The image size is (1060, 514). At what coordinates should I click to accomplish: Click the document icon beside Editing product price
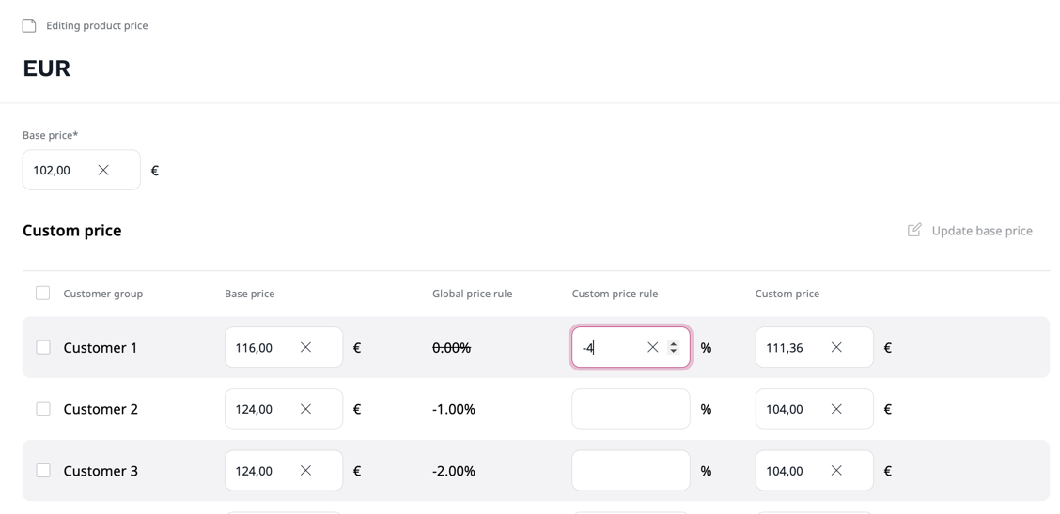pos(29,25)
